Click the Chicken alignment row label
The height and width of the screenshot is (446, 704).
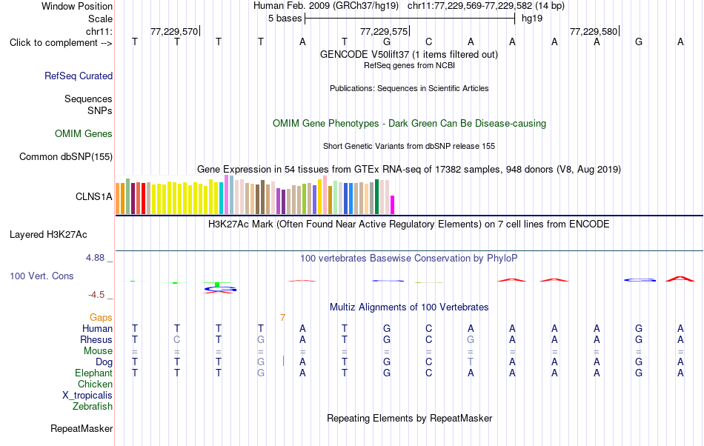(x=95, y=384)
